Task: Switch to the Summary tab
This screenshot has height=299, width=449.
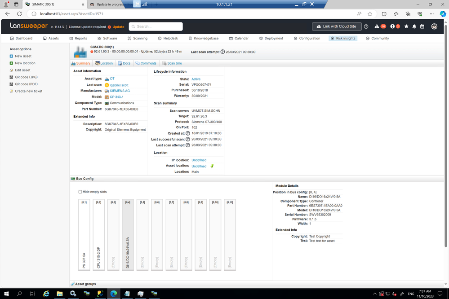Action: click(x=81, y=63)
